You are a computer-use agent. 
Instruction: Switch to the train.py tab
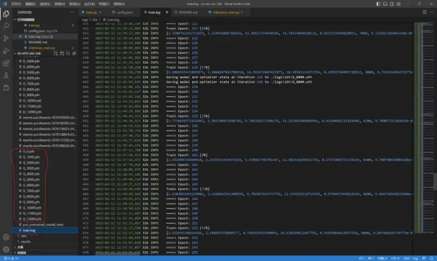click(91, 13)
